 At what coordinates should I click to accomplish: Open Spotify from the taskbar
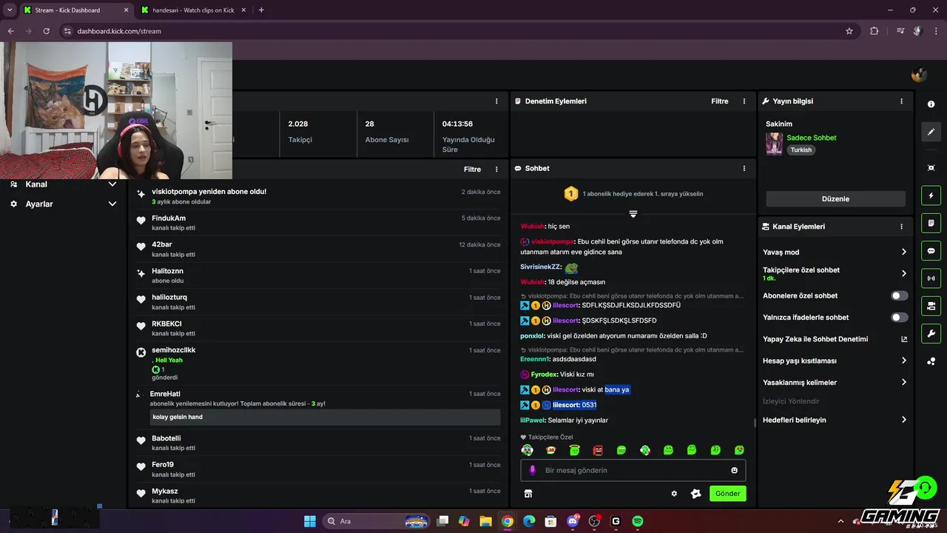[x=638, y=521]
